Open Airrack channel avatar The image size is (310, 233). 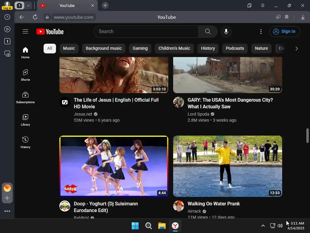coord(179,206)
